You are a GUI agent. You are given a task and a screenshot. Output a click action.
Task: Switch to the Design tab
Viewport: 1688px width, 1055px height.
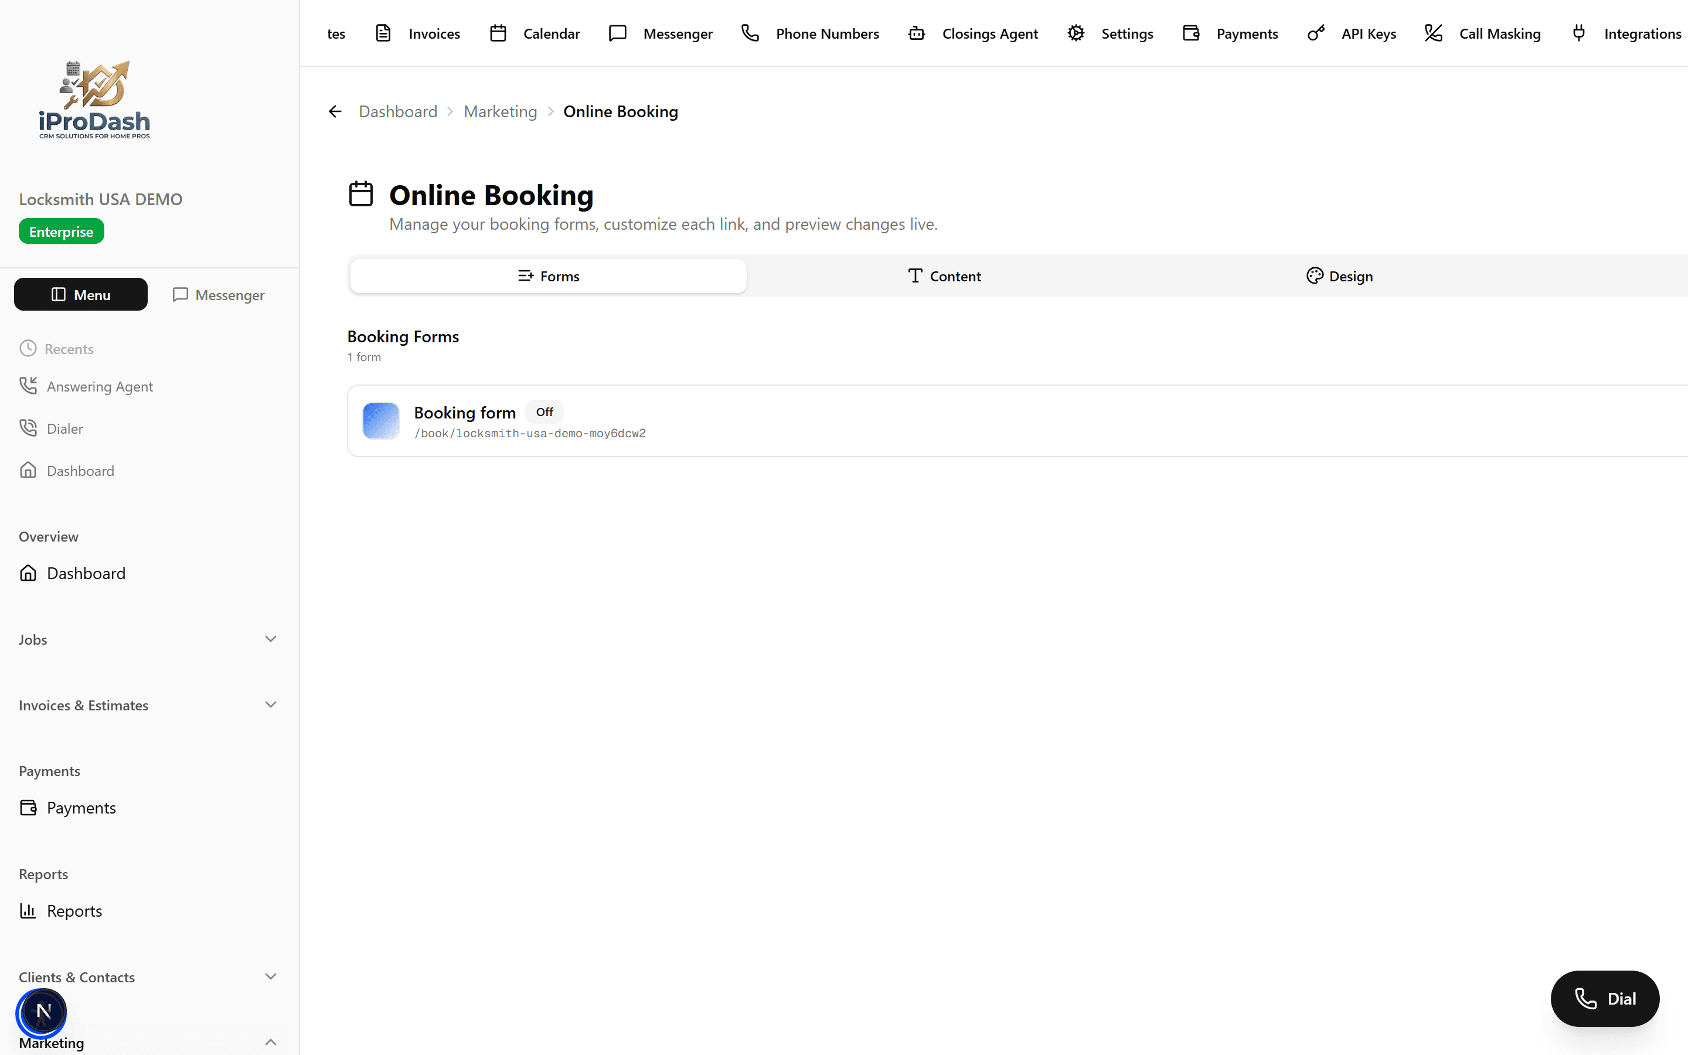coord(1339,275)
